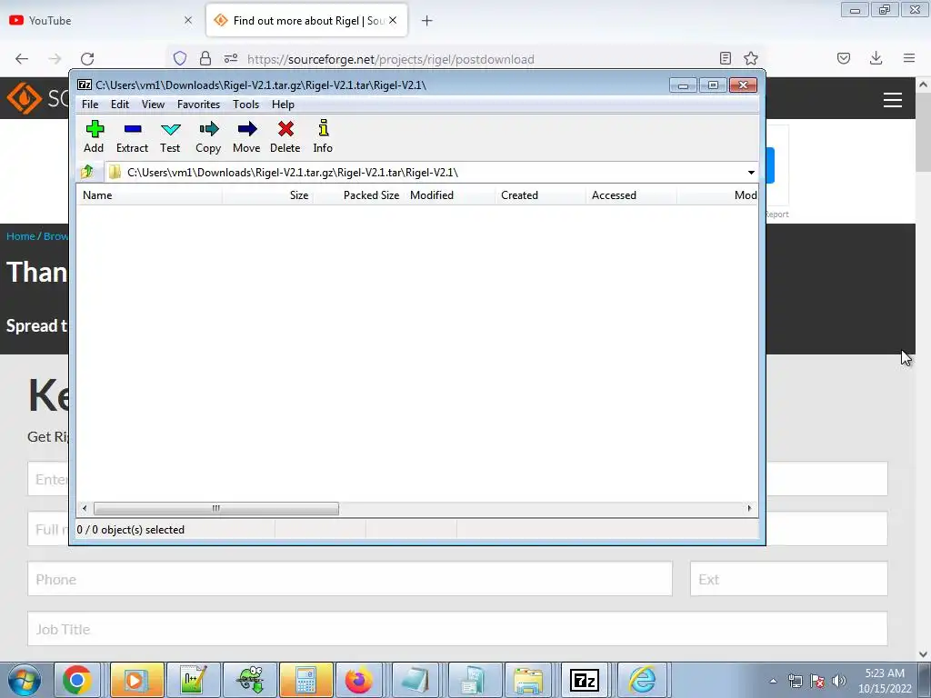Viewport: 931px width, 698px height.
Task: Sort by the Size column header
Action: [x=268, y=195]
